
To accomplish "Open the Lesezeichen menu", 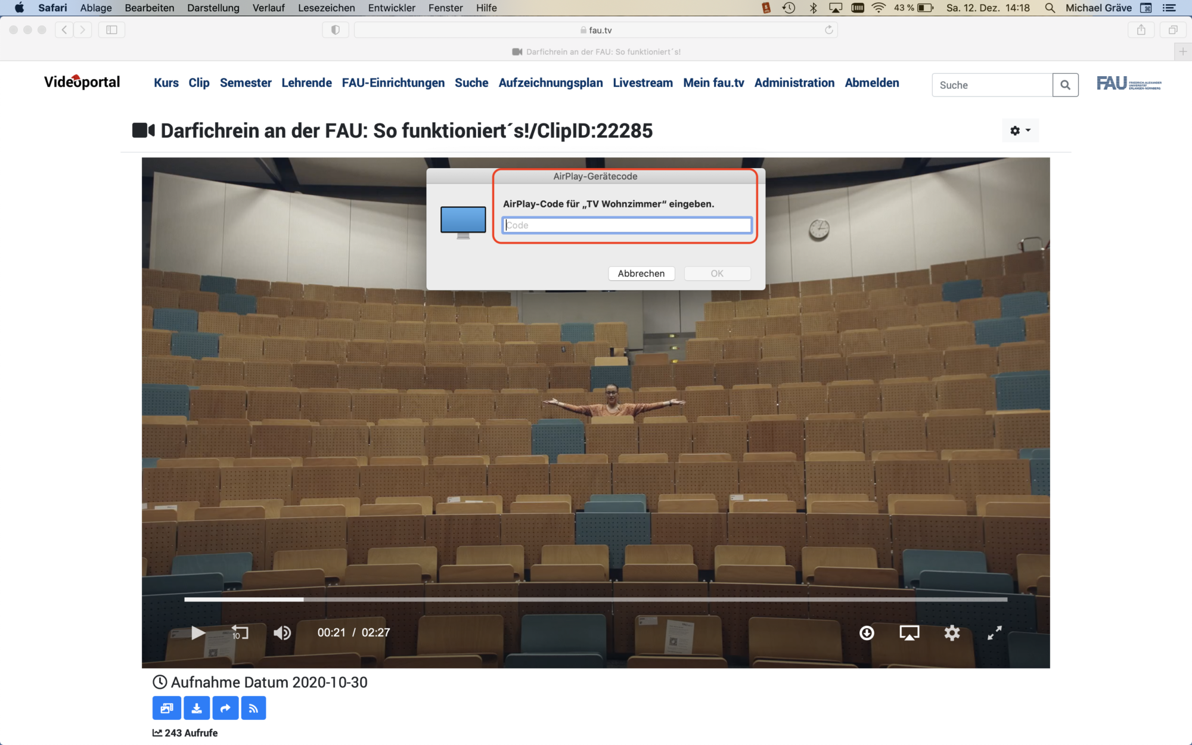I will [x=326, y=8].
